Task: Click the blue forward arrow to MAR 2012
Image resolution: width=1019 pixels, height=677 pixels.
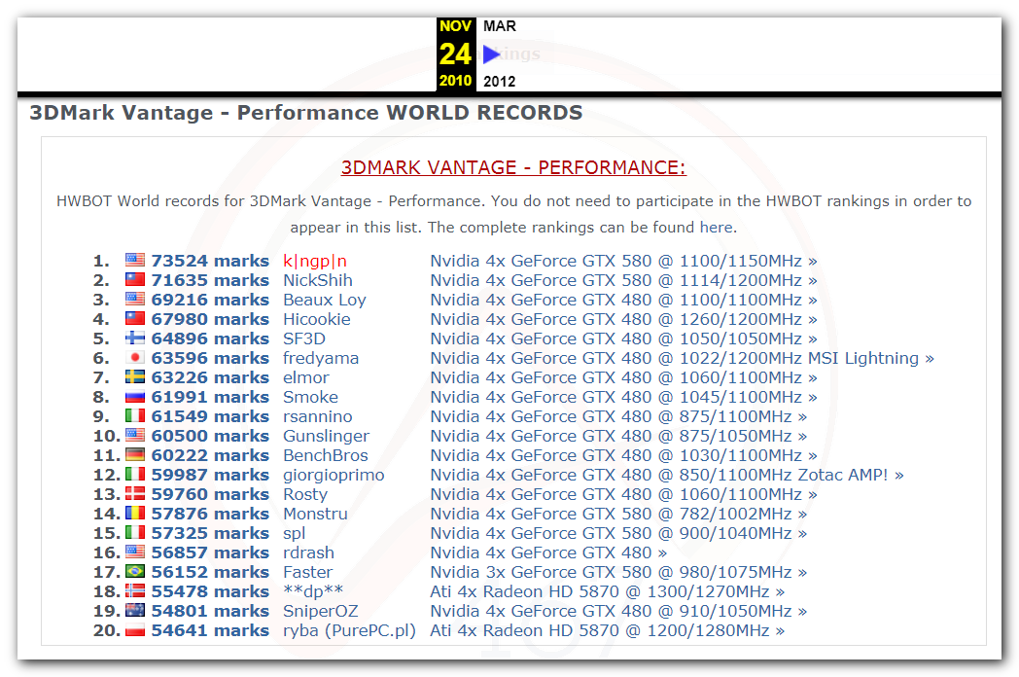Action: click(491, 54)
